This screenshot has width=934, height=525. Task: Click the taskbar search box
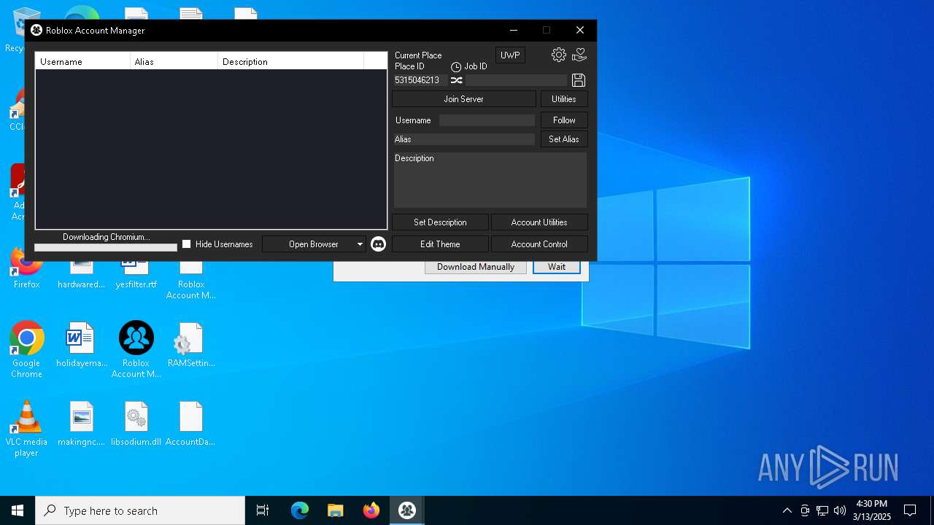(x=140, y=510)
